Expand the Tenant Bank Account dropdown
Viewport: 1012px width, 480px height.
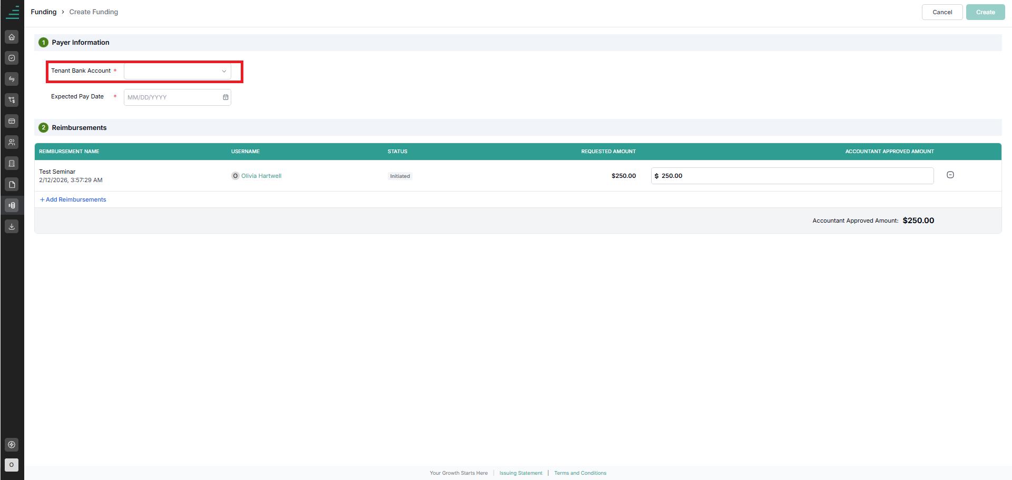(x=178, y=71)
